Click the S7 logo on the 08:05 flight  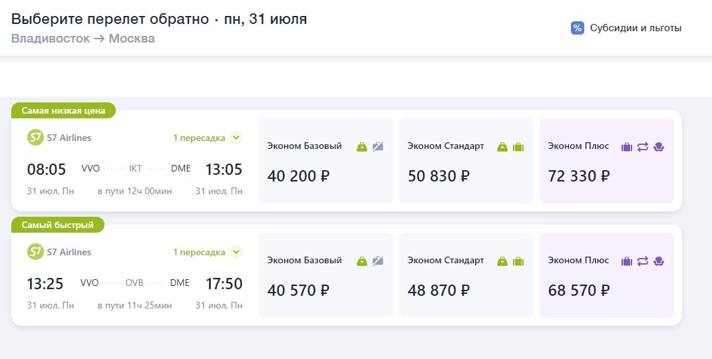(35, 138)
